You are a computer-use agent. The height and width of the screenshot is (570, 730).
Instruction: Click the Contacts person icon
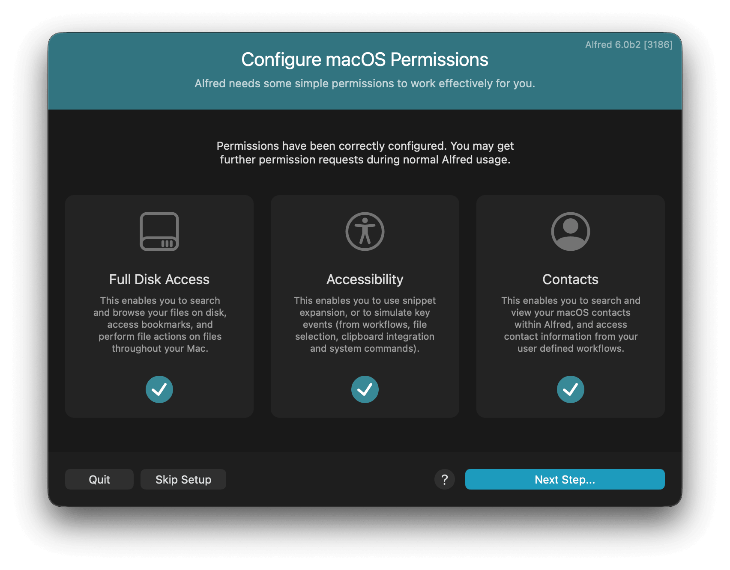(x=571, y=232)
